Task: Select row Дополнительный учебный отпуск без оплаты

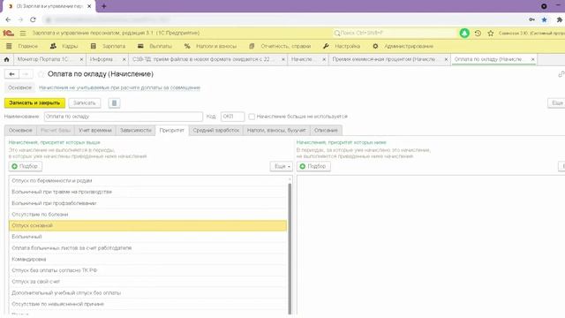Action: [x=147, y=293]
